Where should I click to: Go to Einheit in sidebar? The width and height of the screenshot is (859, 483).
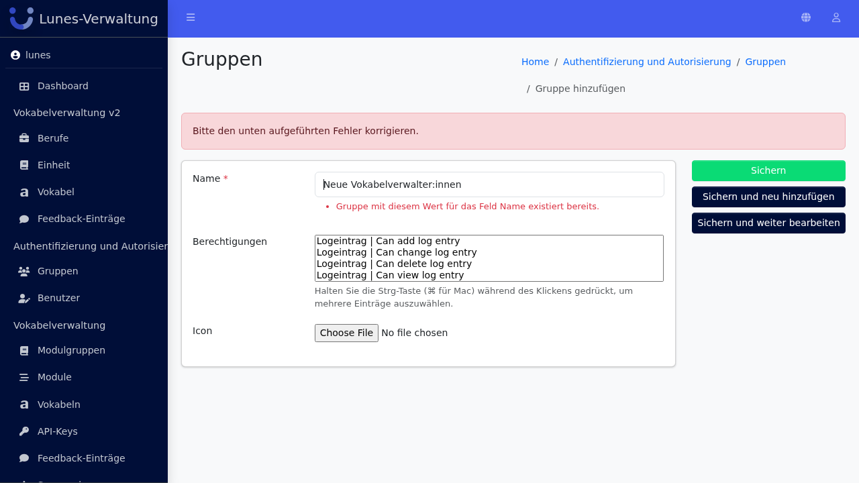click(84, 165)
